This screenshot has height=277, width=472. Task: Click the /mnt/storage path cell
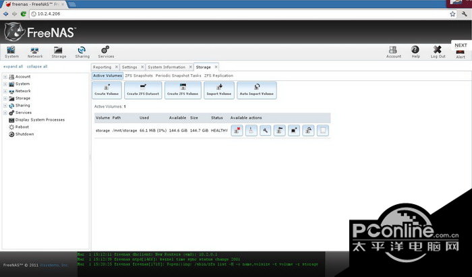click(125, 131)
